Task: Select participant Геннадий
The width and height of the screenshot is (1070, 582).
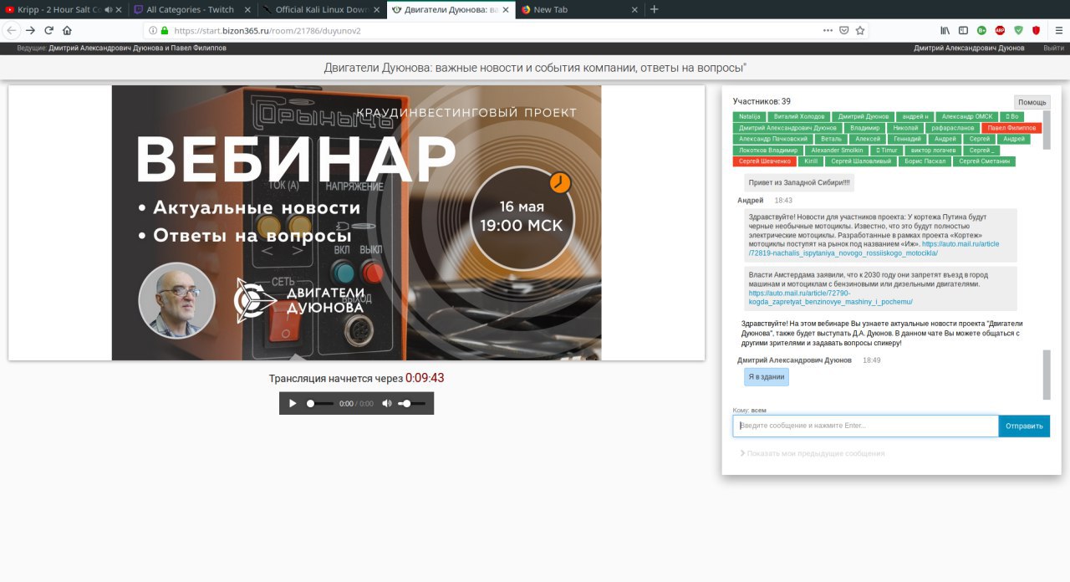Action: click(907, 139)
